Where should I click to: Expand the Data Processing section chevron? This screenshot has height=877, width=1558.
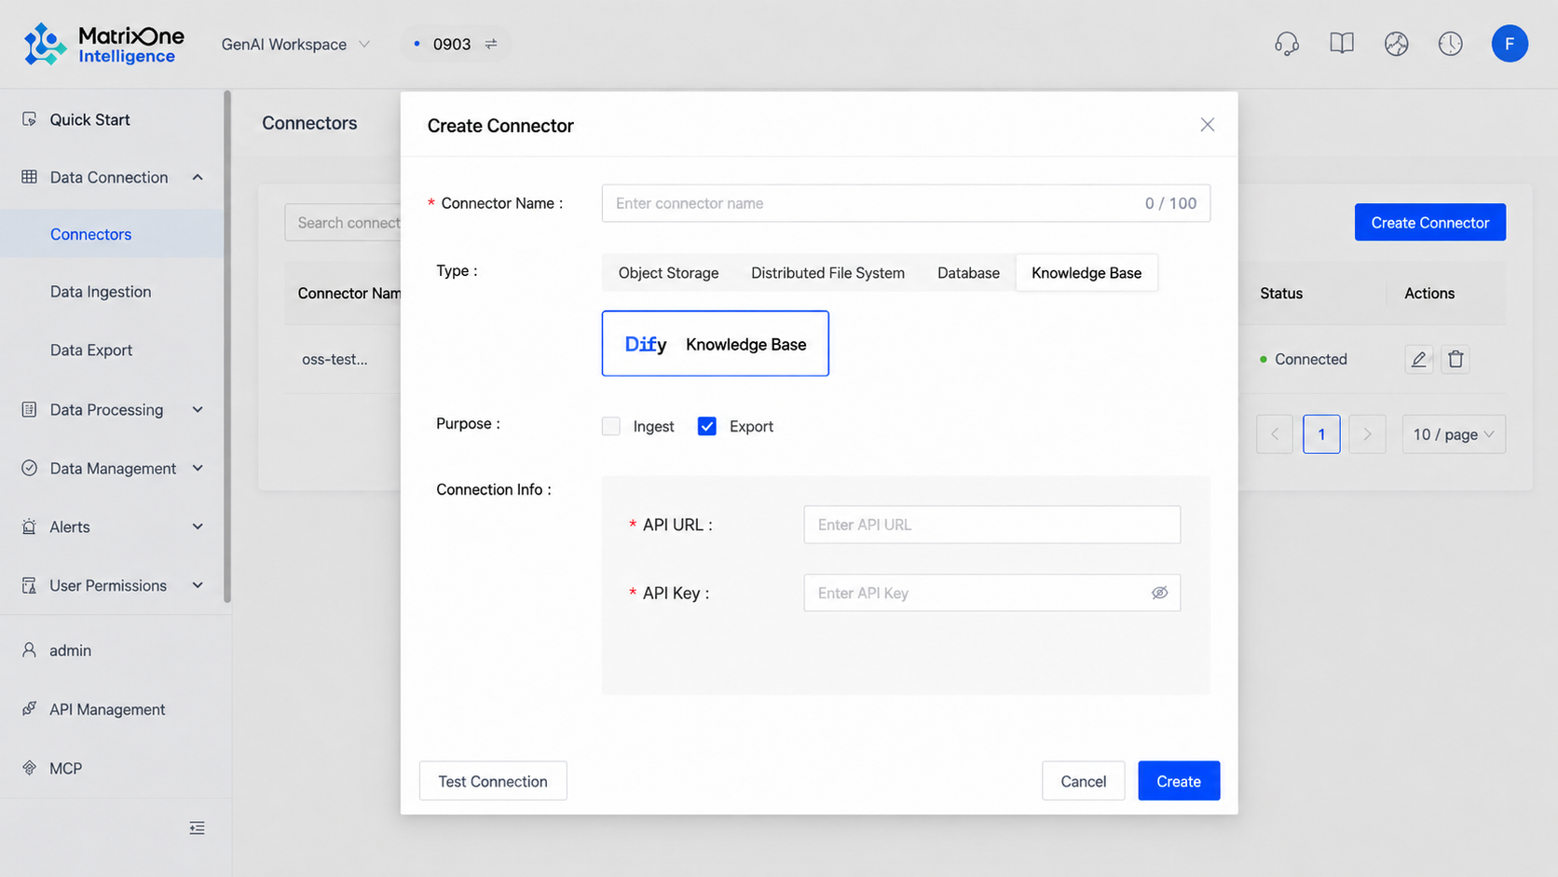(x=198, y=409)
